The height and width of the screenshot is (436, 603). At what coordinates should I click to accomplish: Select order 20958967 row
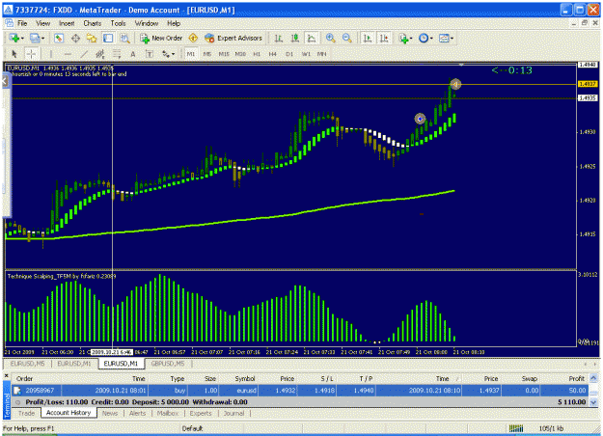coord(300,391)
